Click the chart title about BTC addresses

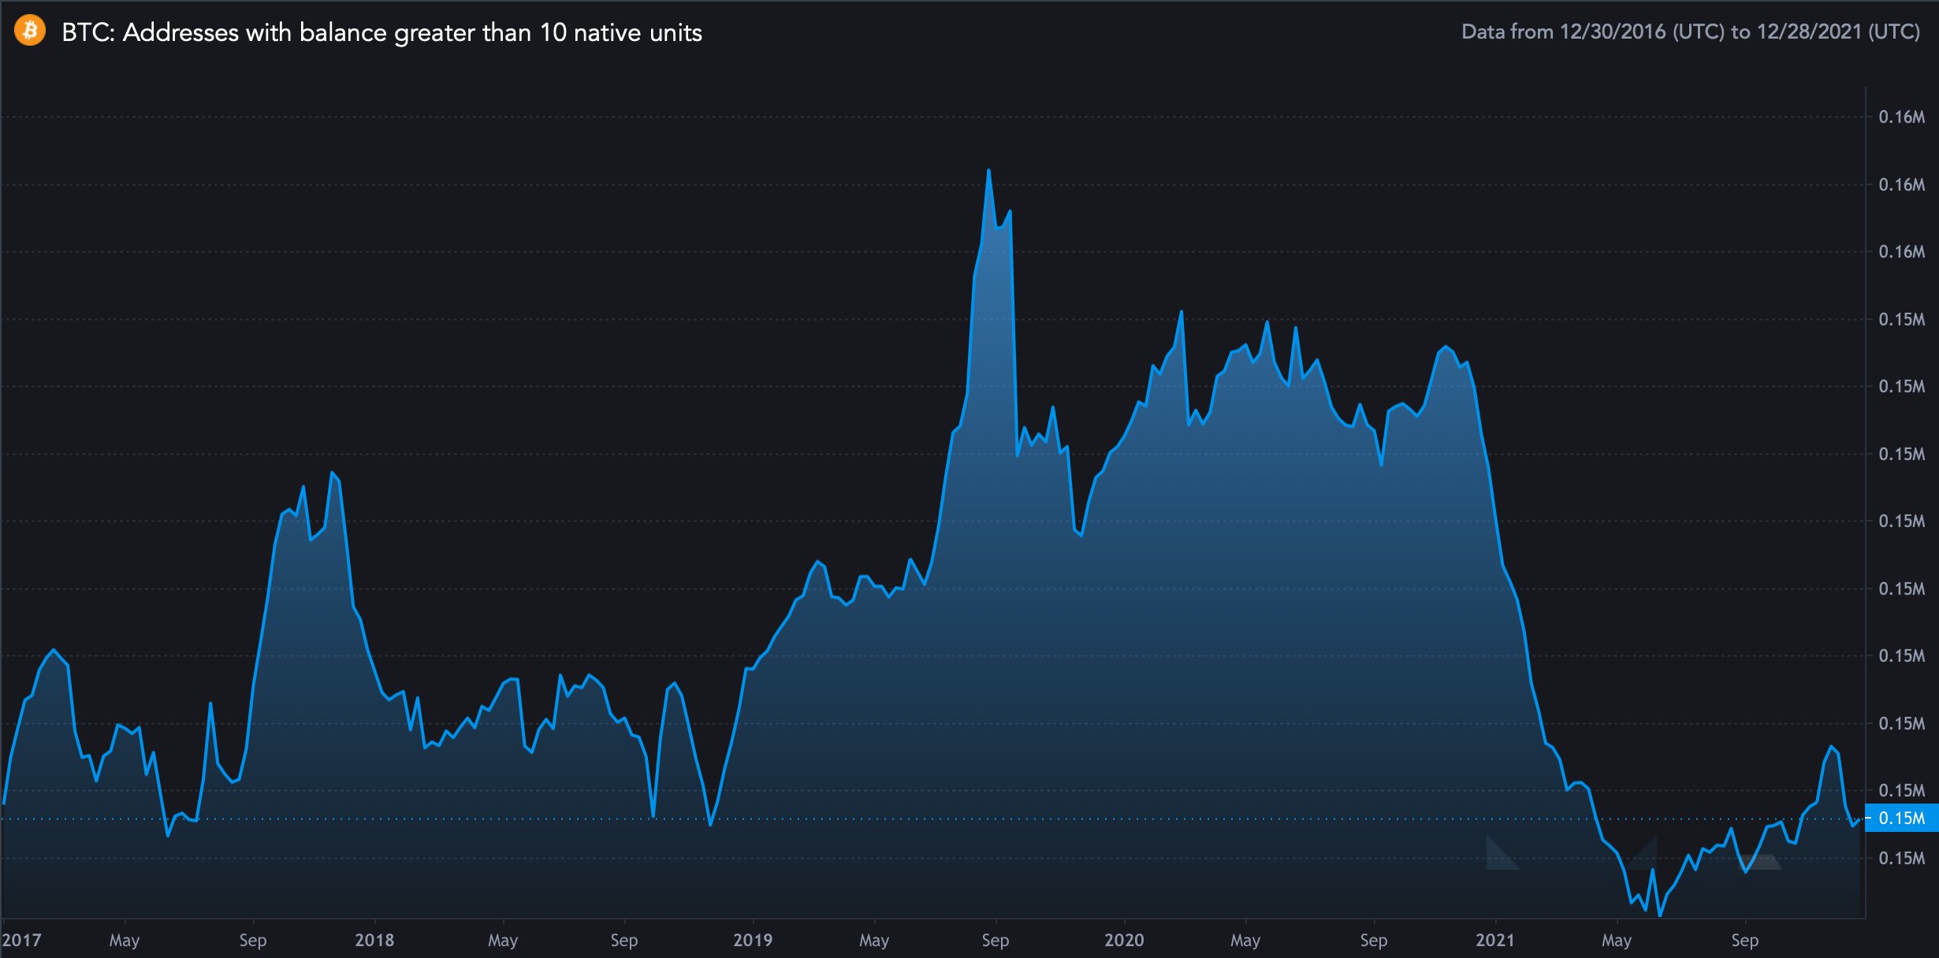click(x=381, y=32)
